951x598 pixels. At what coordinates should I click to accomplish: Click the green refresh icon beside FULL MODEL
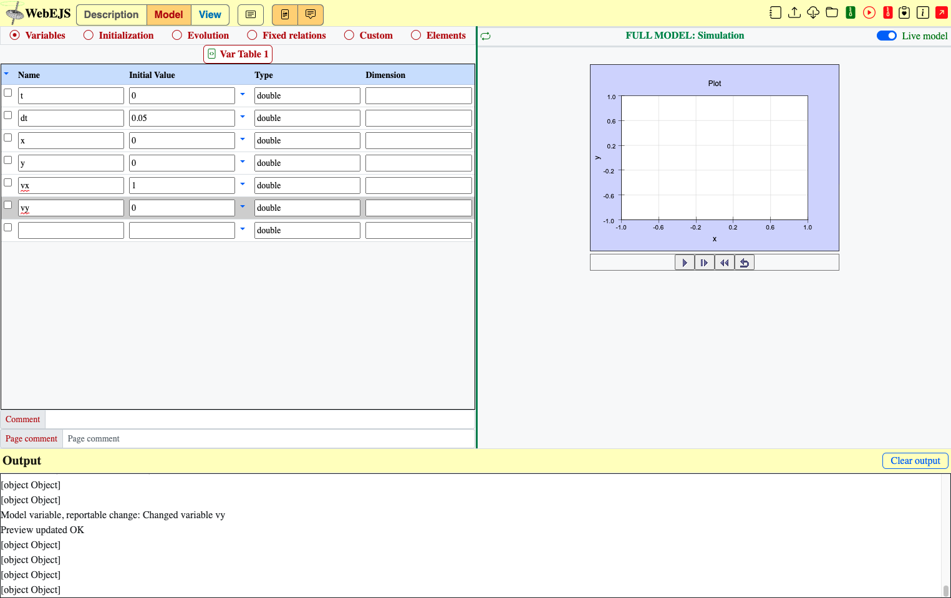coord(486,36)
